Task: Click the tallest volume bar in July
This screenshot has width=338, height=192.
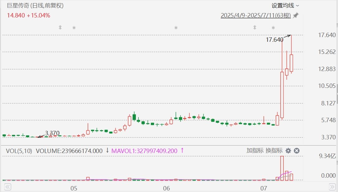Action: pyautogui.click(x=282, y=168)
